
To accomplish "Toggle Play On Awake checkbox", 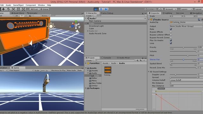I will (171, 41).
